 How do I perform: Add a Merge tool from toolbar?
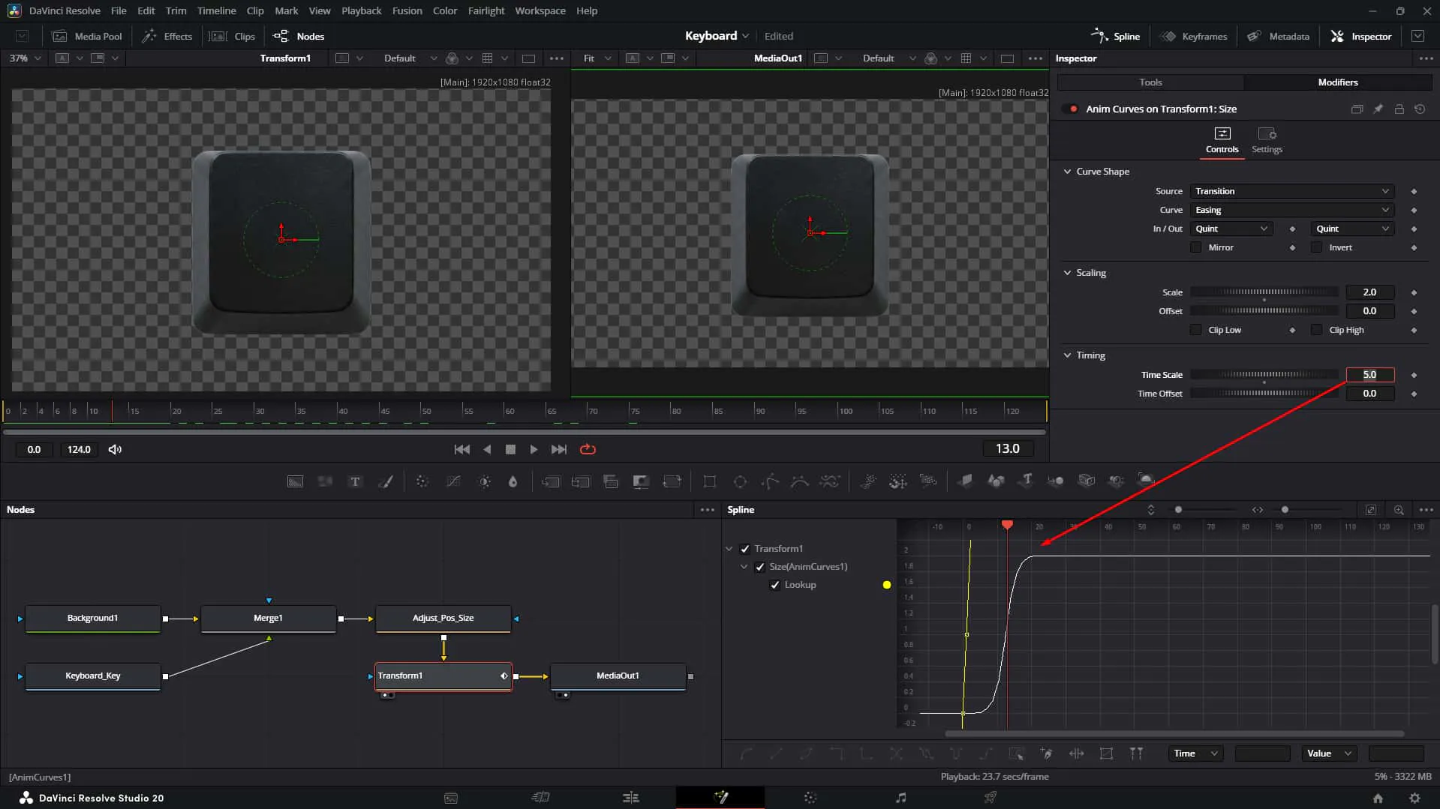[x=551, y=481]
